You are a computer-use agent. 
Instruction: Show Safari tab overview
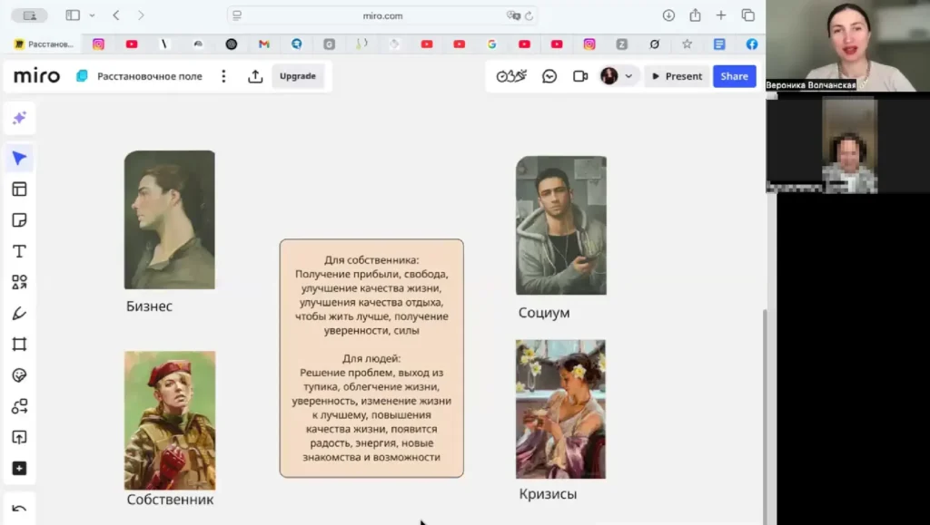748,15
